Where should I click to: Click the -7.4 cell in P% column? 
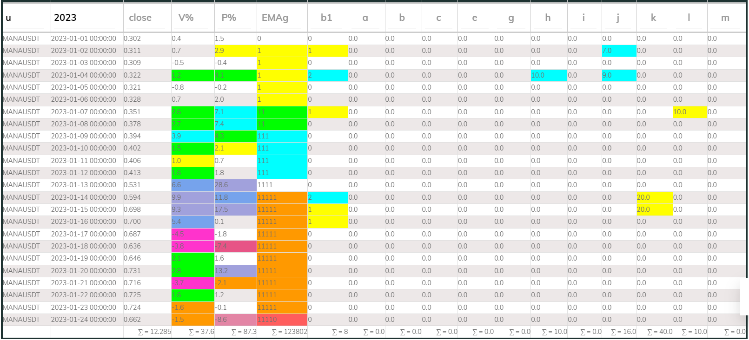click(x=235, y=246)
